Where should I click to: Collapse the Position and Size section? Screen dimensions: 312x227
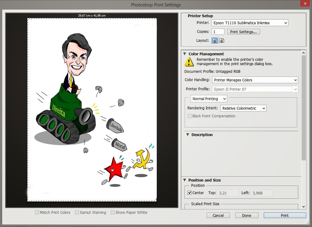click(184, 180)
